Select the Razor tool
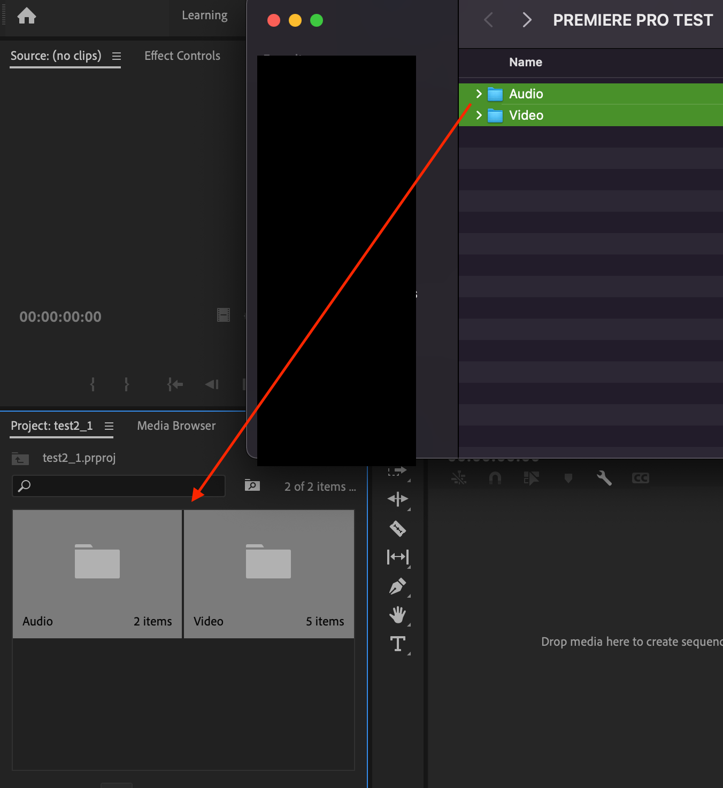This screenshot has height=788, width=723. tap(397, 529)
